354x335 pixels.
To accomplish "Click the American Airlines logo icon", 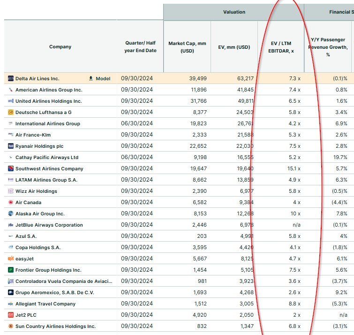I will coord(11,90).
